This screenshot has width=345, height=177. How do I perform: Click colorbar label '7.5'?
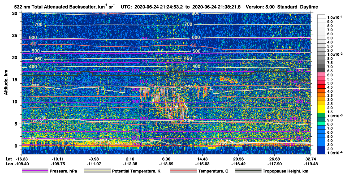click(x=330, y=63)
